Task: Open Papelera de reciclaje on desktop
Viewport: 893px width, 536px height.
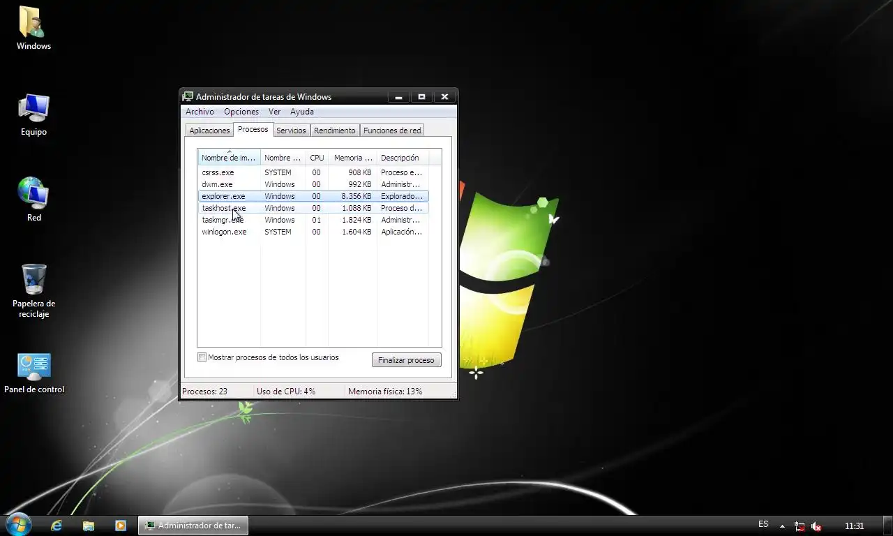Action: point(33,290)
